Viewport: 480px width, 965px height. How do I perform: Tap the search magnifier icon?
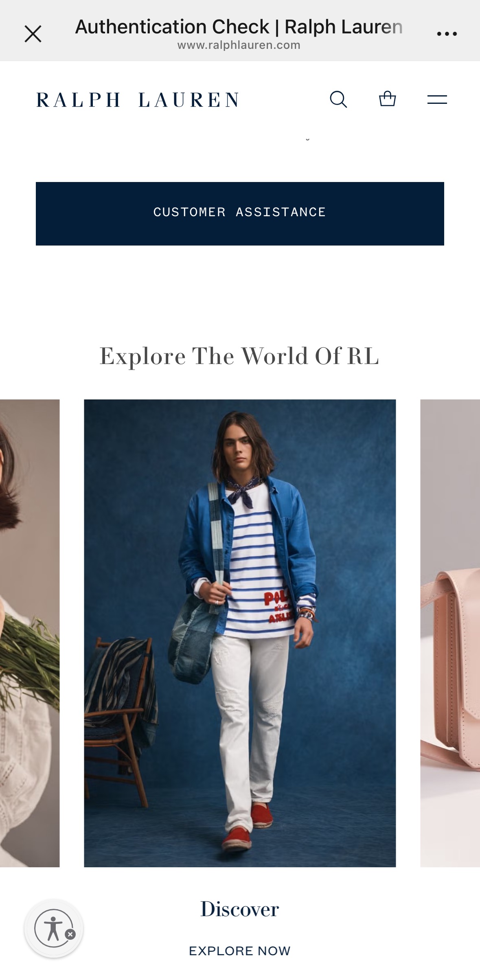click(338, 99)
